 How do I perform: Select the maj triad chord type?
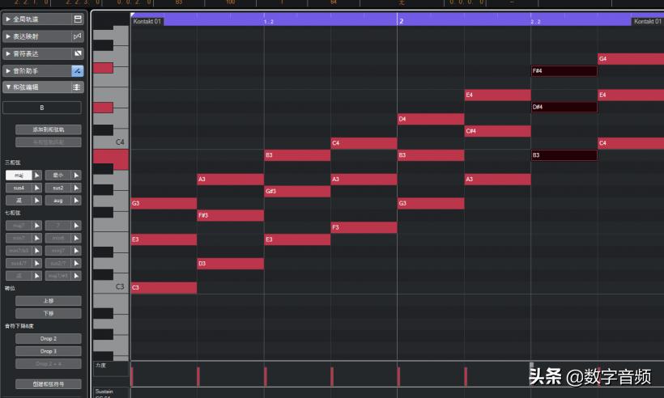click(19, 175)
